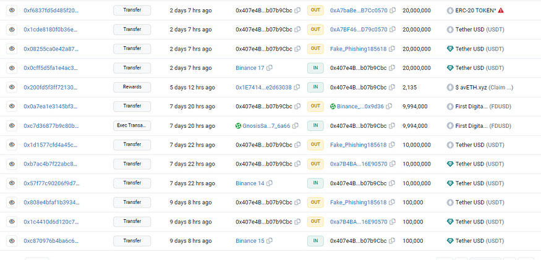Preview the Exec Transaction row 0xc7d36877b9c80b
The image size is (541, 260).
point(12,126)
